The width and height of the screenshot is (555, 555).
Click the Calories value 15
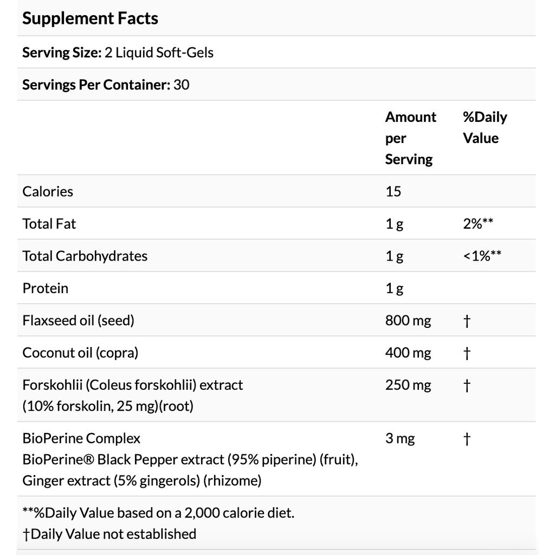click(393, 191)
